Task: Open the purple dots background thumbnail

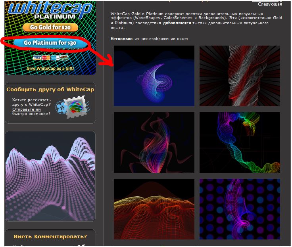Action: click(x=240, y=209)
